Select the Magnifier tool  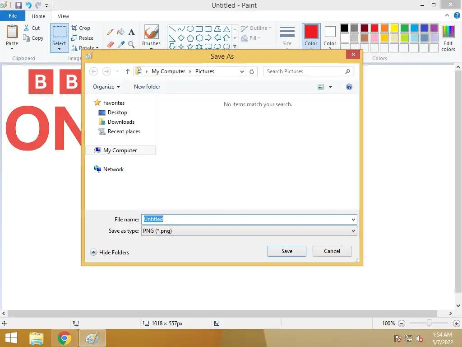point(131,45)
